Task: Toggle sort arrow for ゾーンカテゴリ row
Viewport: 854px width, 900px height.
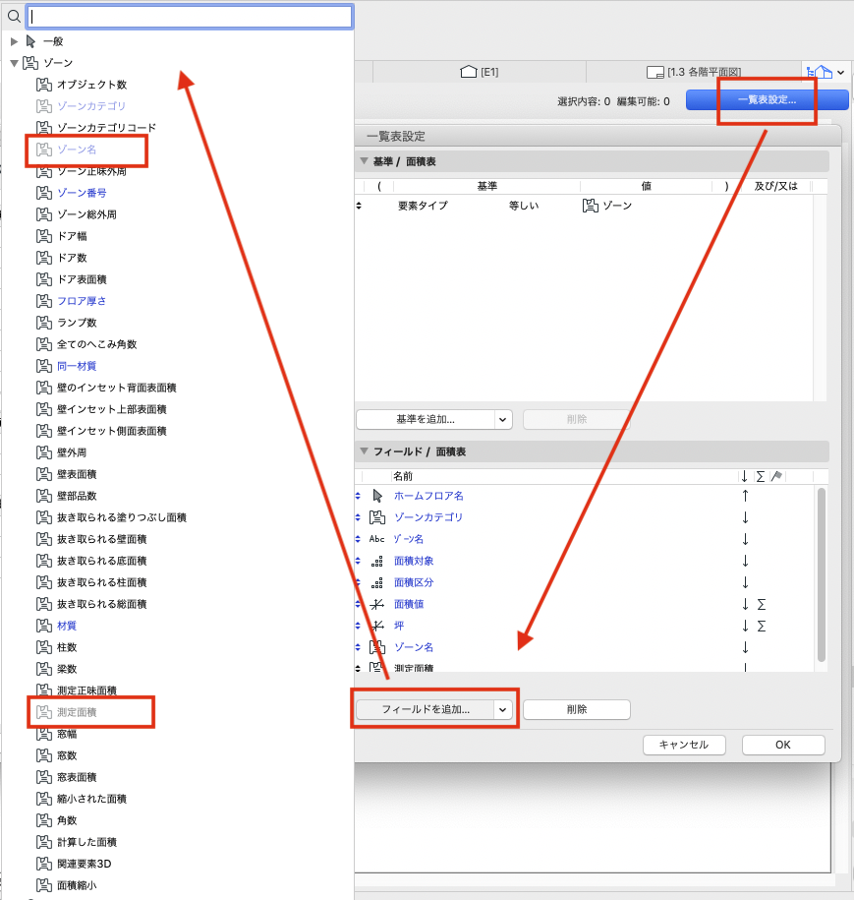Action: pyautogui.click(x=745, y=517)
